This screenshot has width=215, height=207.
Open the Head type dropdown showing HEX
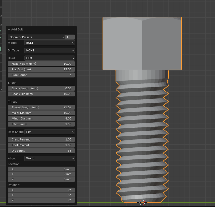[x=49, y=58]
